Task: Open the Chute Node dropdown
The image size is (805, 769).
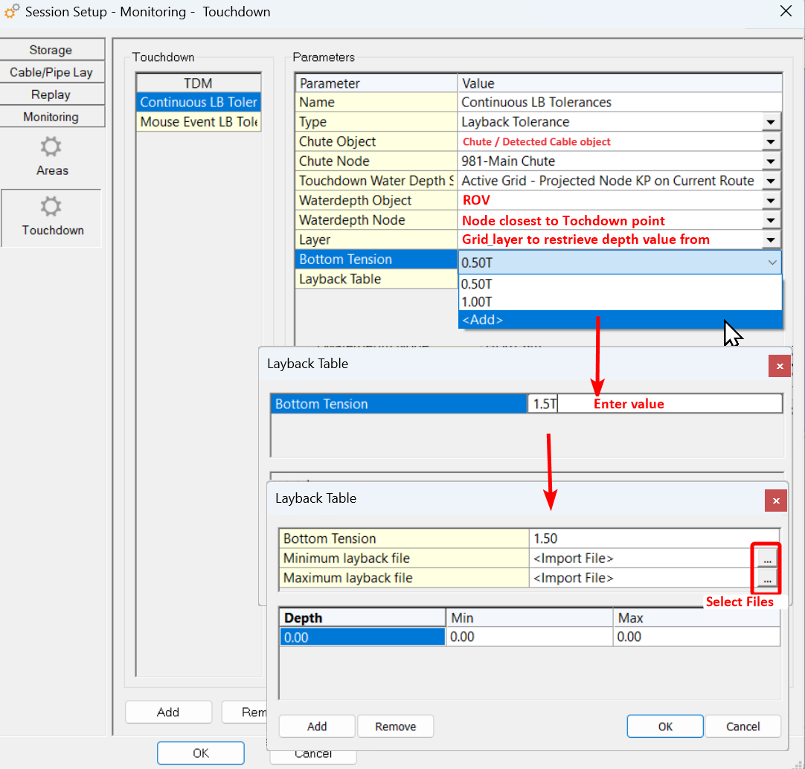Action: pos(772,161)
